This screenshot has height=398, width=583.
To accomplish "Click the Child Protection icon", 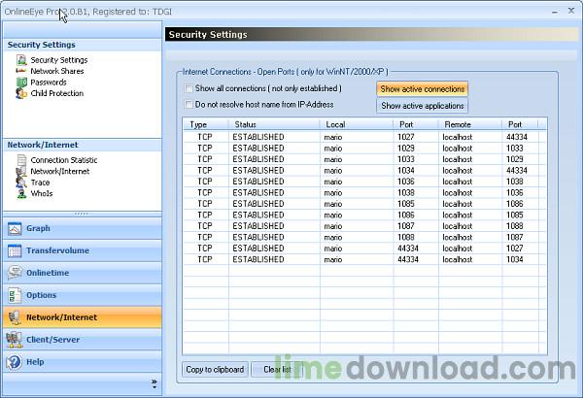I will (21, 93).
